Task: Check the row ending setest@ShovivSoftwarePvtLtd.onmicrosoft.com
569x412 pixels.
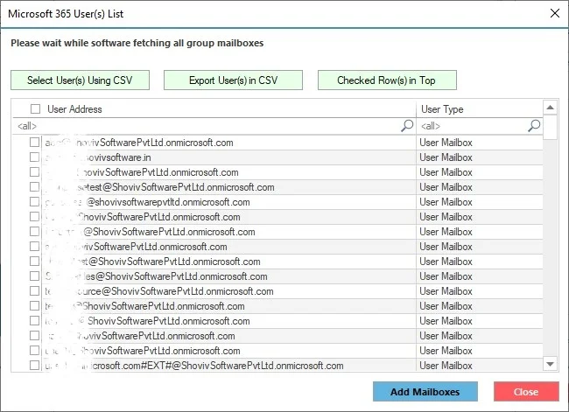Action: (34, 187)
